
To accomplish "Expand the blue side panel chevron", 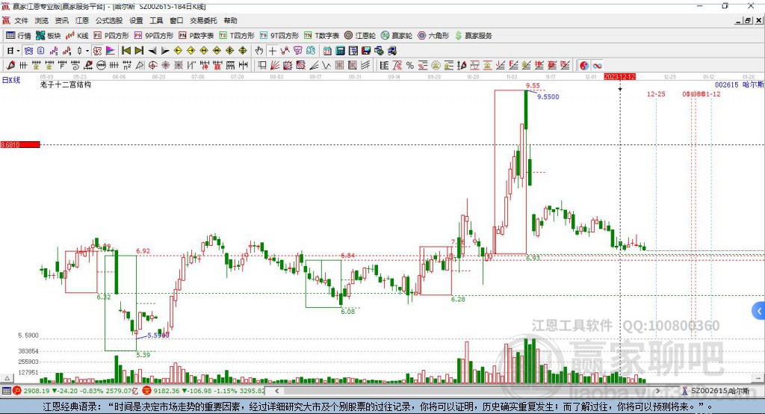I will pyautogui.click(x=759, y=311).
